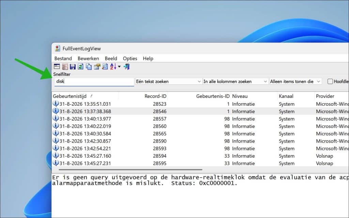
Task: Open Find with the magnifier toolbar icon
Action: [x=105, y=66]
